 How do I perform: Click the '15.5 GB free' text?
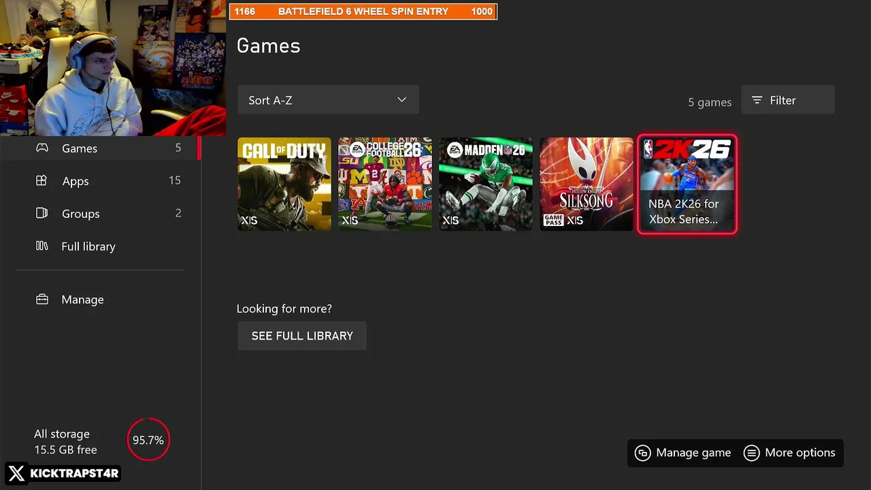click(66, 450)
